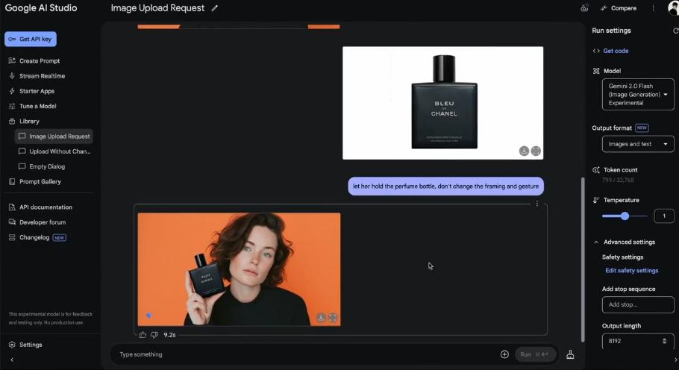Open the top-bar three-dot menu
Image resolution: width=679 pixels, height=370 pixels.
click(653, 8)
